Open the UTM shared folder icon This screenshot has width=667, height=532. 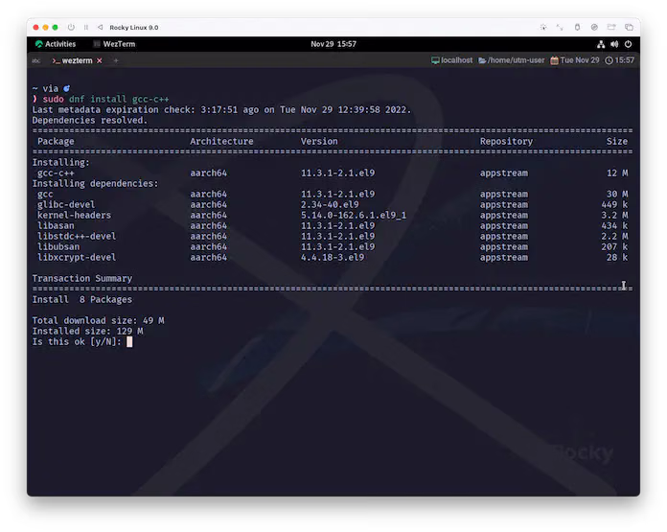pyautogui.click(x=611, y=27)
